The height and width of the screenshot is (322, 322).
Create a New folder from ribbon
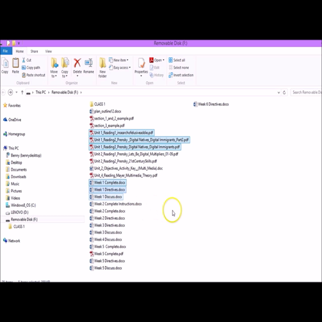tap(102, 68)
